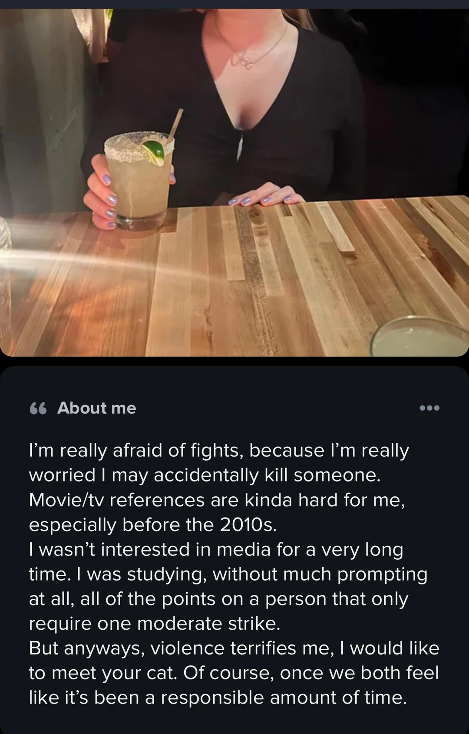Tap the second drink glass at photo corner
This screenshot has width=469, height=734.
[x=419, y=338]
